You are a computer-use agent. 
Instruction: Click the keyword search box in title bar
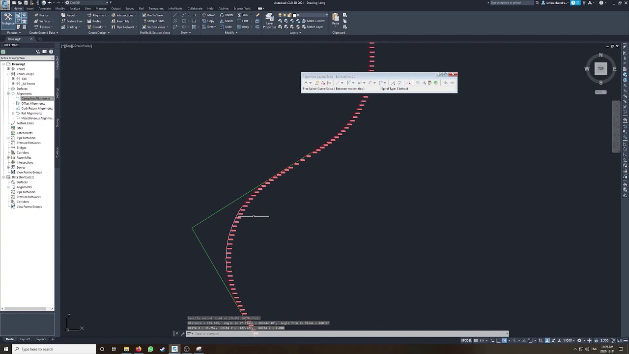point(511,2)
